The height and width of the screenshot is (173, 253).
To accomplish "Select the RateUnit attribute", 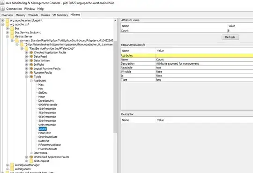I will (x=44, y=141).
